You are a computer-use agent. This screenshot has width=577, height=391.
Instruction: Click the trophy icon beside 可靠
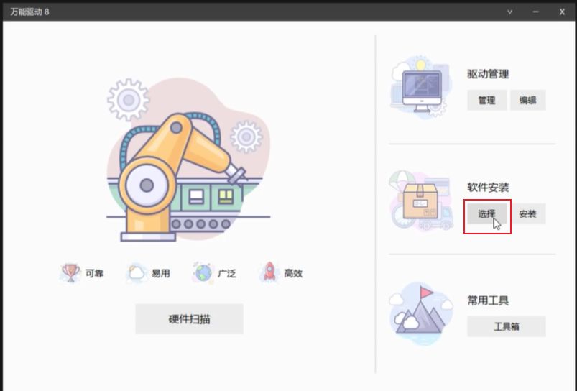tap(70, 272)
